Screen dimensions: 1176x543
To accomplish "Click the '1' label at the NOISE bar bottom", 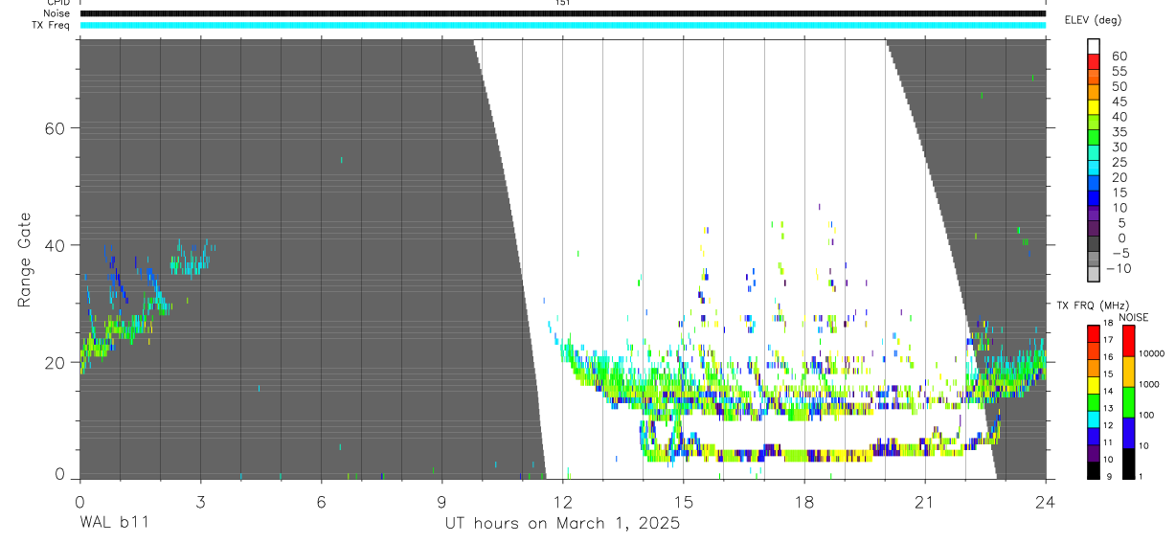I will click(x=1141, y=477).
